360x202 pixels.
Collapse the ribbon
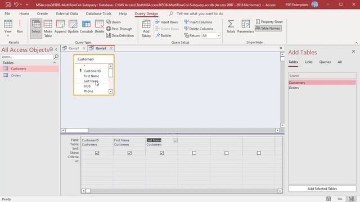tap(356, 43)
